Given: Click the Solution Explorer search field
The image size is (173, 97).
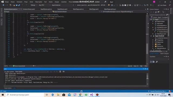Looking at the screenshot, I should (158, 15).
